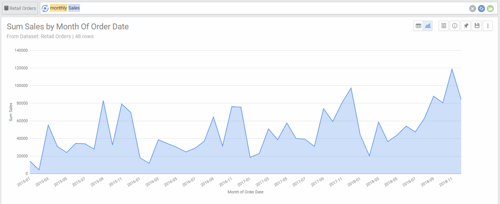Viewport: 500px width, 204px height.
Task: Clear the search query with the X icon
Action: (472, 8)
